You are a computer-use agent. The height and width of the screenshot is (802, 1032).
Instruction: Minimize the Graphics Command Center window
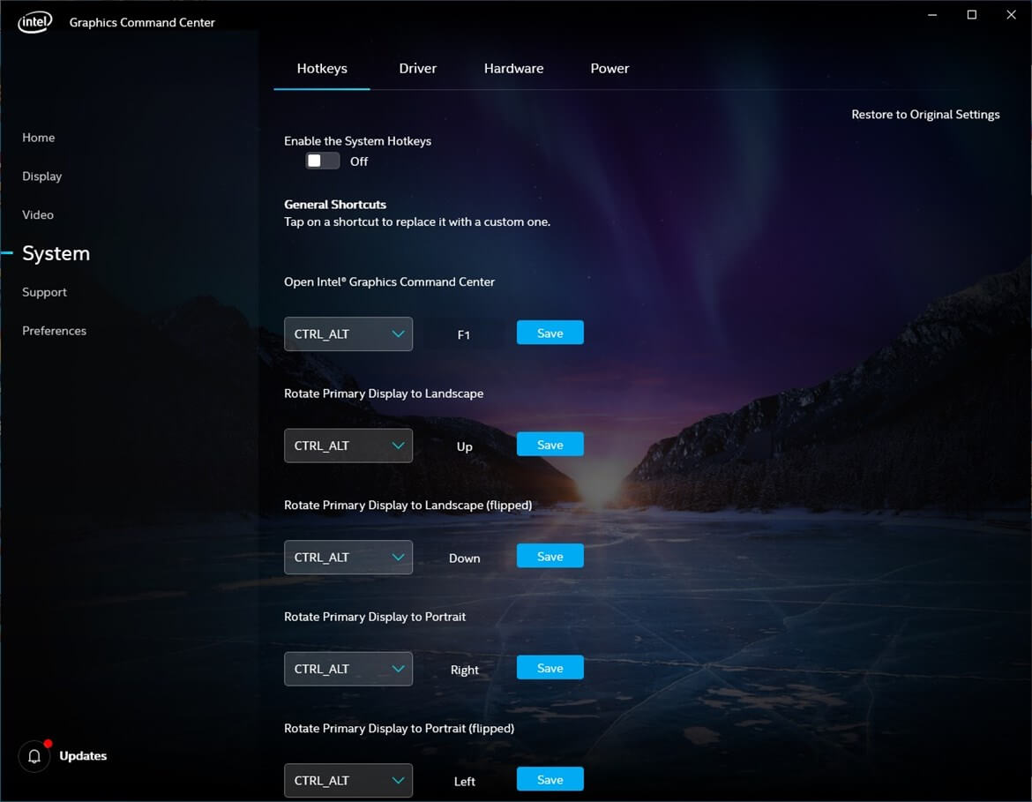pos(932,14)
